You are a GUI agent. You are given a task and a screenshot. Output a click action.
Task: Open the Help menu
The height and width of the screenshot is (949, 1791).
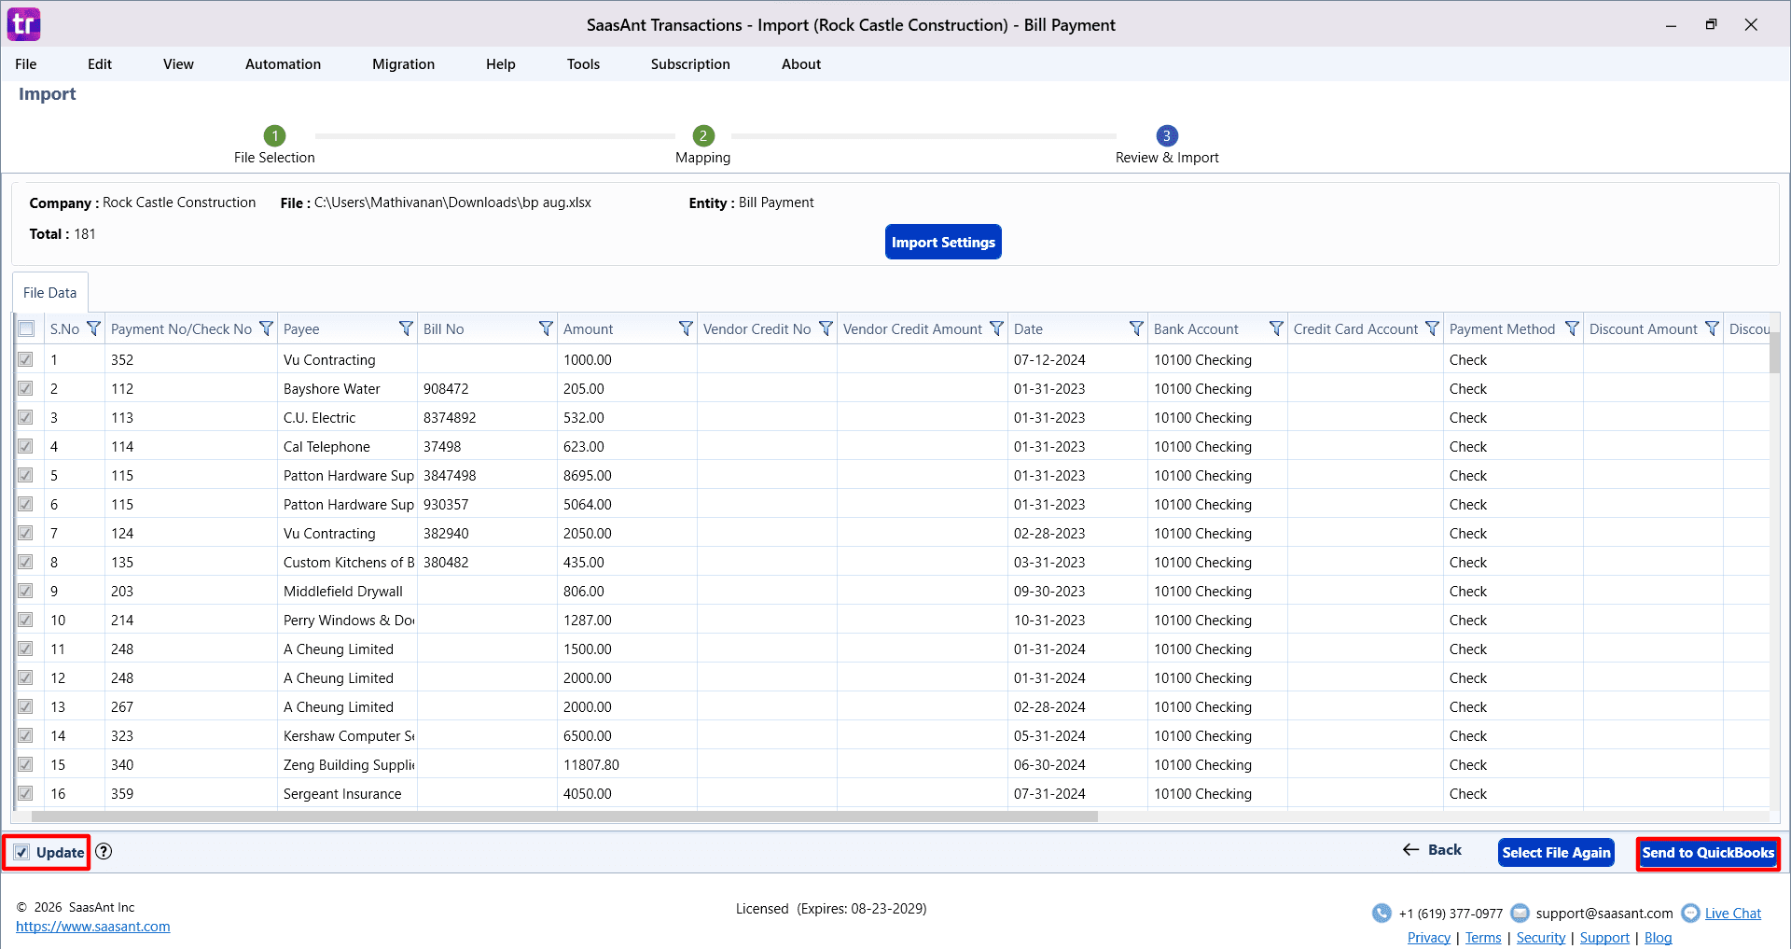coord(500,63)
